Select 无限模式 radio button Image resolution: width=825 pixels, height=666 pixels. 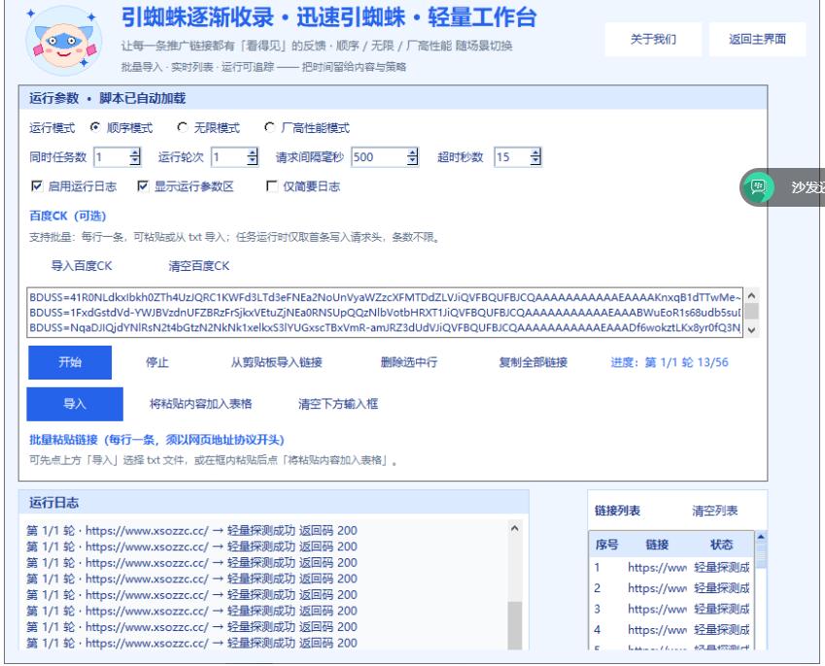pyautogui.click(x=182, y=127)
